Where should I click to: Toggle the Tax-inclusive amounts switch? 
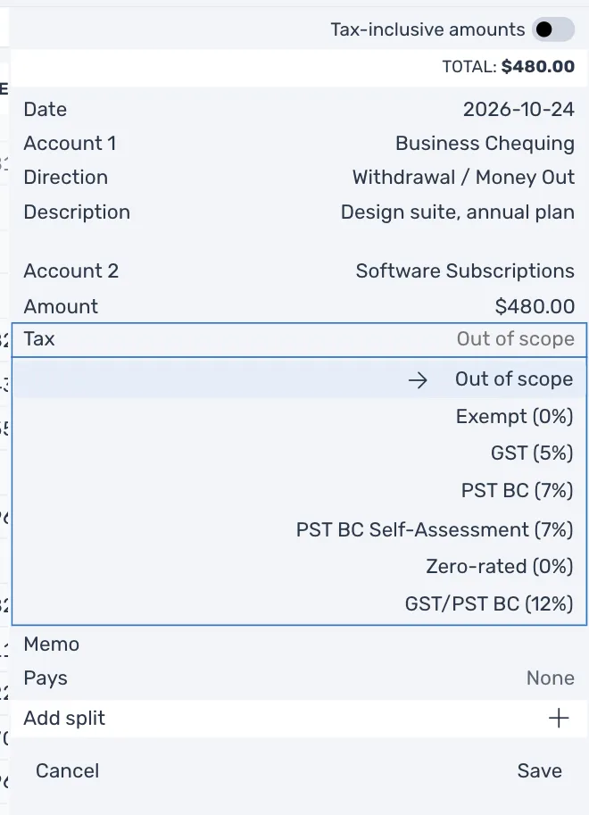tap(552, 29)
